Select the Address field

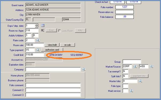click(53, 10)
